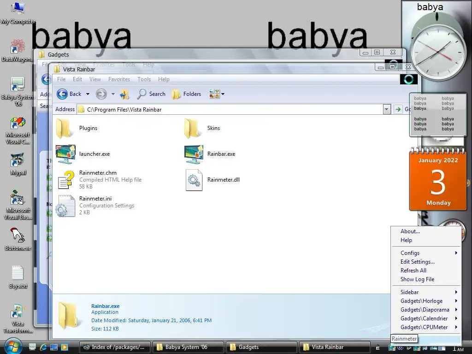Select the Rainbar.exe application icon
This screenshot has width=472, height=354.
coord(194,154)
